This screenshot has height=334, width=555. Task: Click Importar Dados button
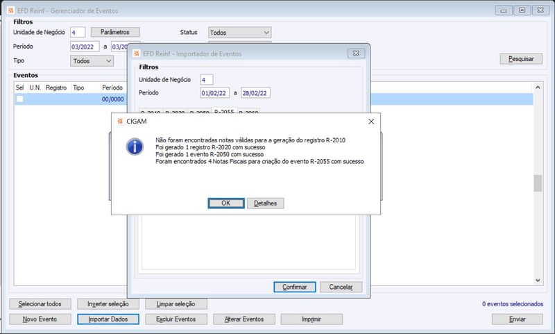tap(108, 319)
